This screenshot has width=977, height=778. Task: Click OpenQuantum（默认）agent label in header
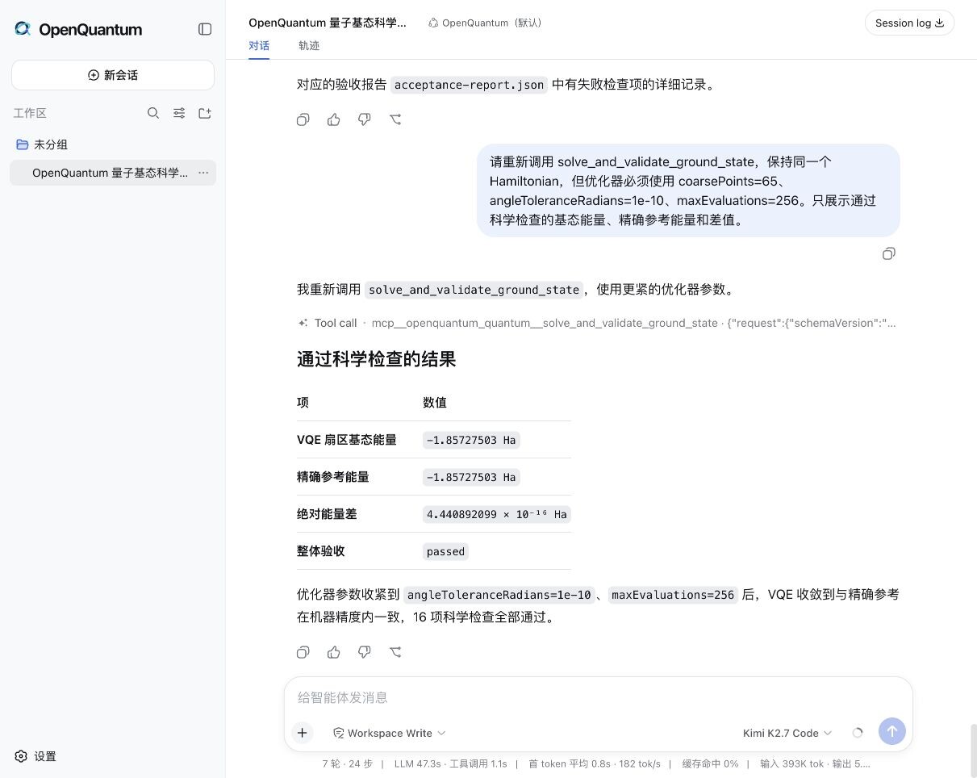486,23
